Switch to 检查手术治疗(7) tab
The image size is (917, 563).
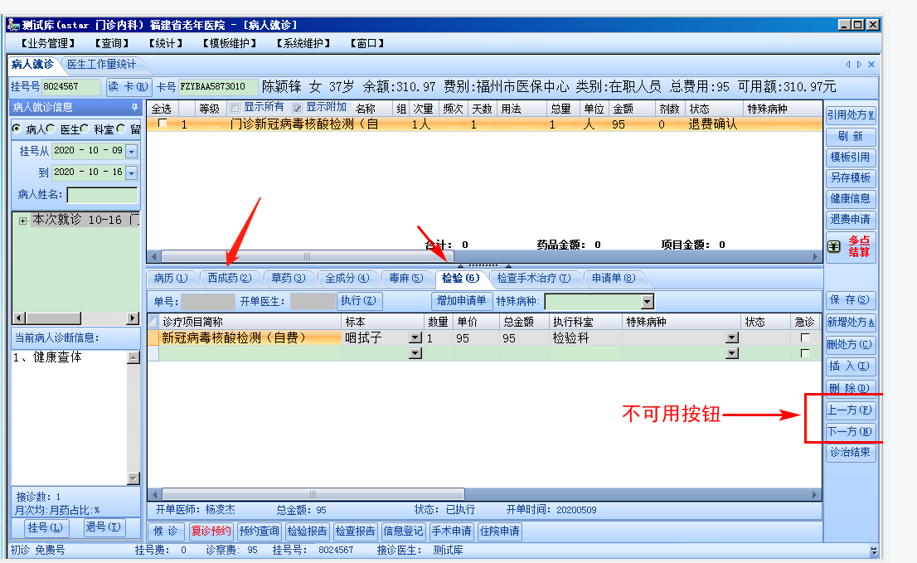[x=533, y=279]
